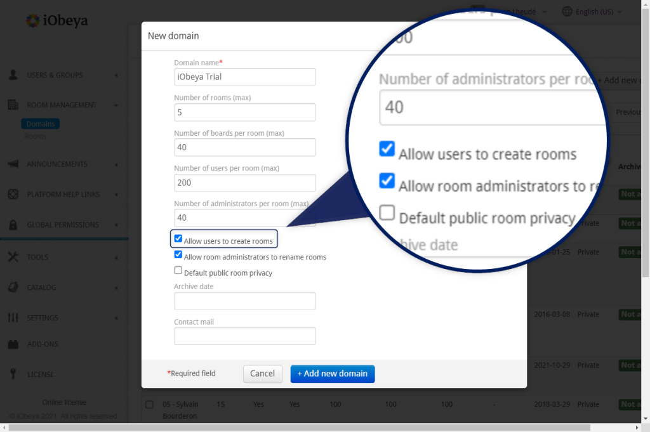This screenshot has height=432, width=650.
Task: Switch to the Domains menu item
Action: [x=40, y=123]
